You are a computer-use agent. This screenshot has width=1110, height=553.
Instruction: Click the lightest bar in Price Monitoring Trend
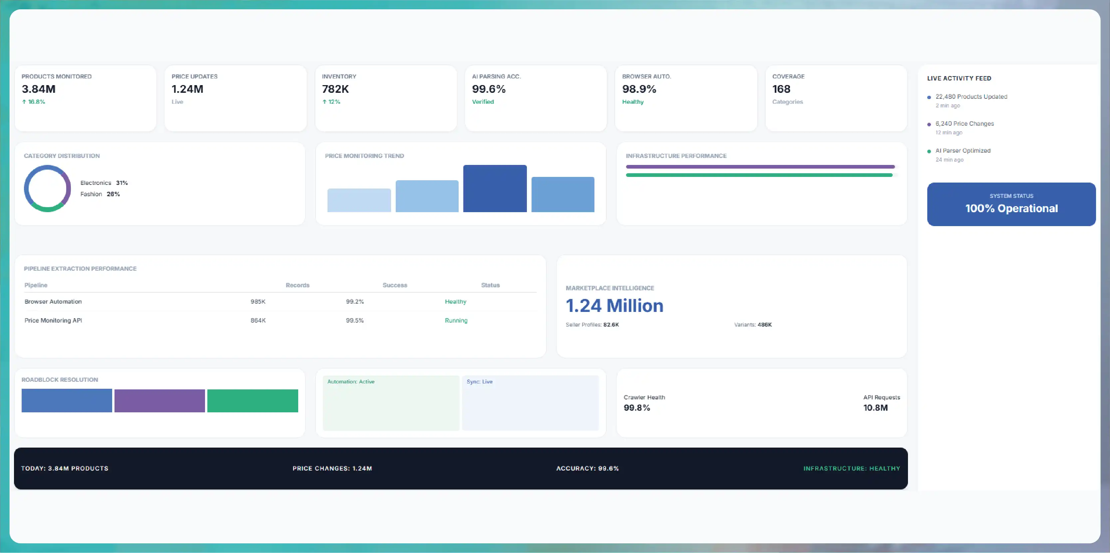pyautogui.click(x=359, y=200)
